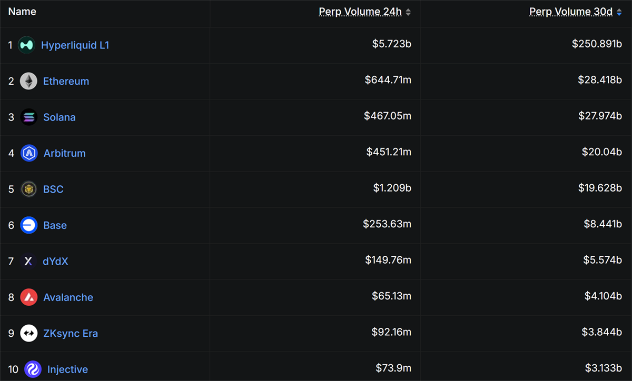
Task: Click the Name column header
Action: pyautogui.click(x=22, y=12)
